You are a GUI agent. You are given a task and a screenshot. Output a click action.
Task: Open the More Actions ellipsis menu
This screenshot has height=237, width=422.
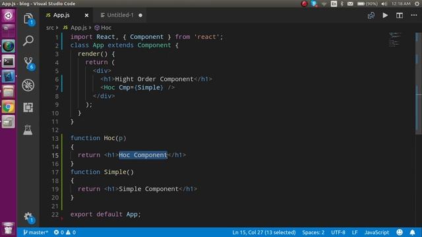(x=414, y=15)
